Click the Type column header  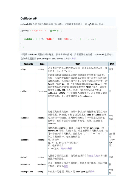click(x=42, y=64)
